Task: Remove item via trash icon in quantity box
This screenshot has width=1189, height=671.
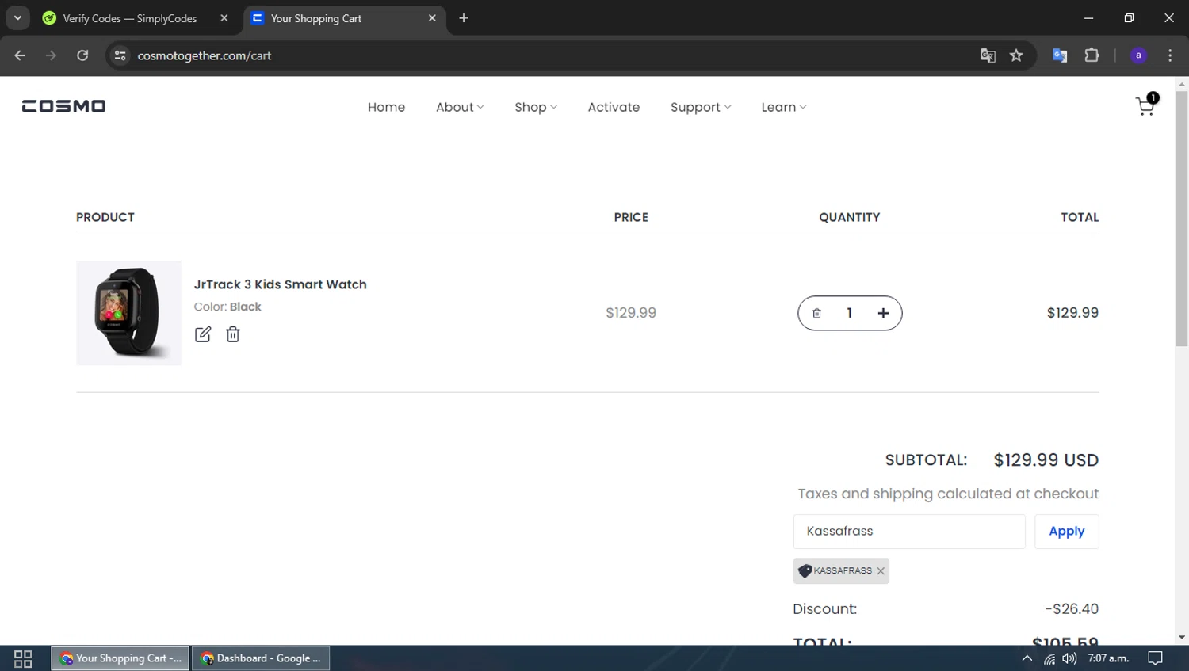Action: tap(816, 313)
